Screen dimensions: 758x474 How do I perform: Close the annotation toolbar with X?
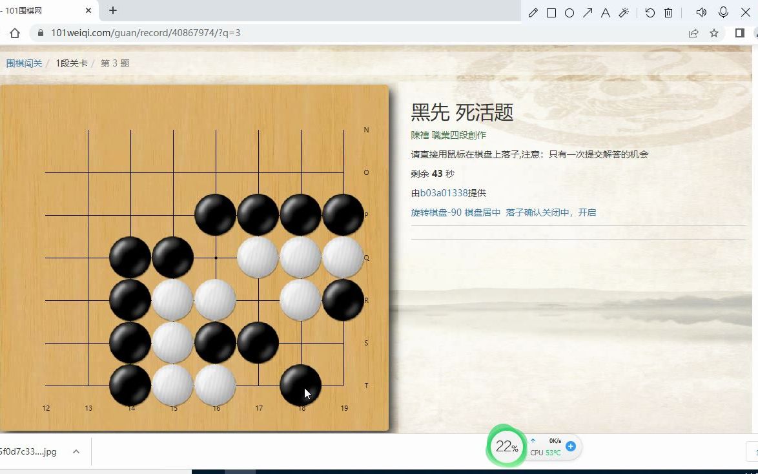pos(746,12)
